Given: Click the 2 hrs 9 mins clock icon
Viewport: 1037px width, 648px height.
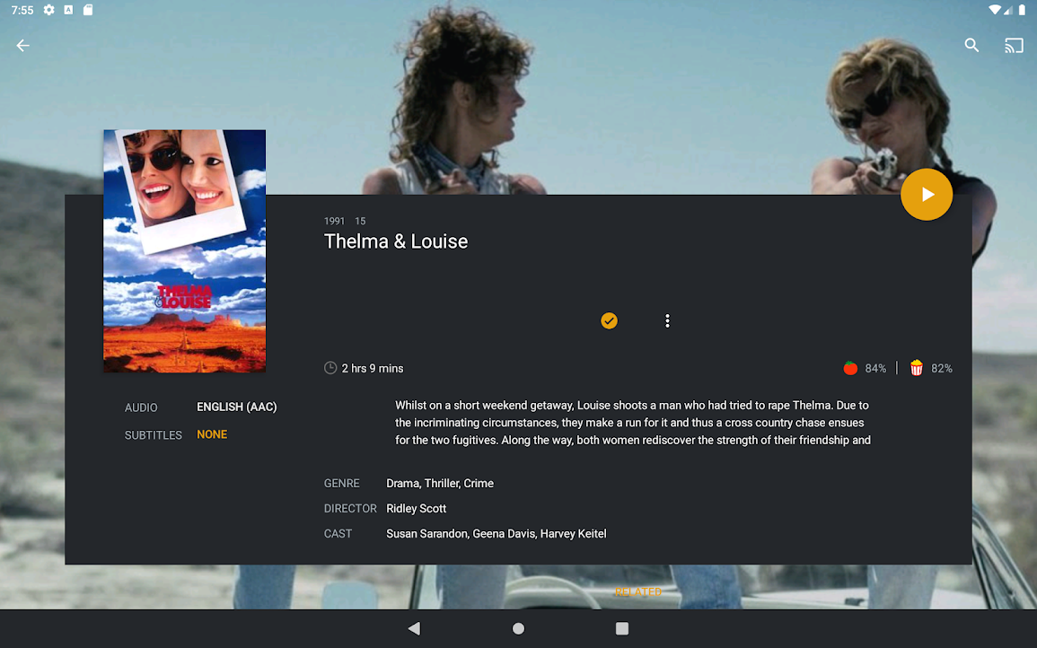Looking at the screenshot, I should tap(330, 368).
